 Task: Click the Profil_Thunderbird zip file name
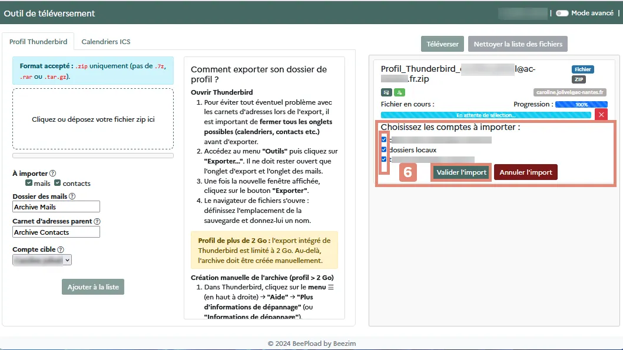tap(458, 74)
